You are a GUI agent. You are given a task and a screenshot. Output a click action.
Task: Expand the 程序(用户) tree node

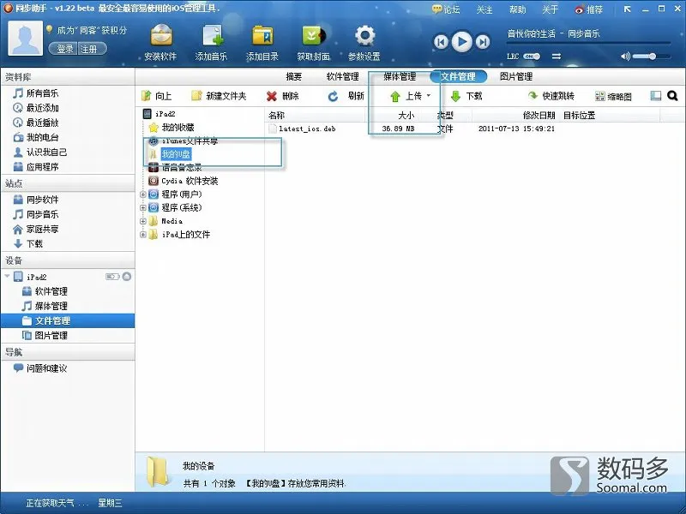[142, 194]
